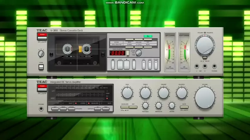Click the OPEN eject button
This screenshot has width=250, height=140.
pos(41,67)
